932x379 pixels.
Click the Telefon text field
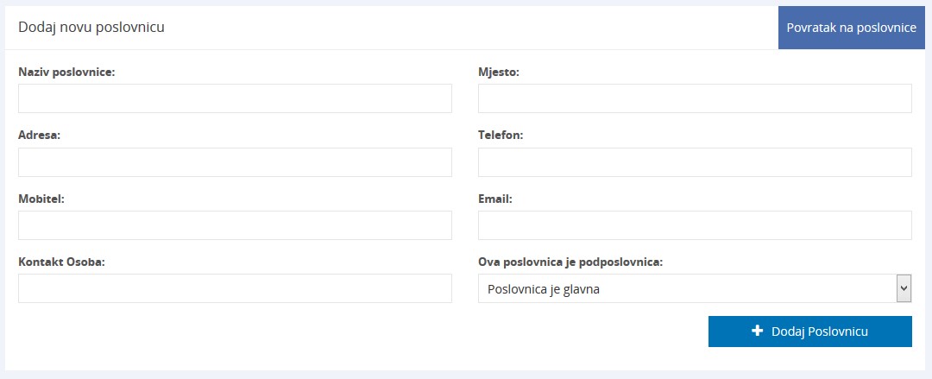click(x=695, y=162)
